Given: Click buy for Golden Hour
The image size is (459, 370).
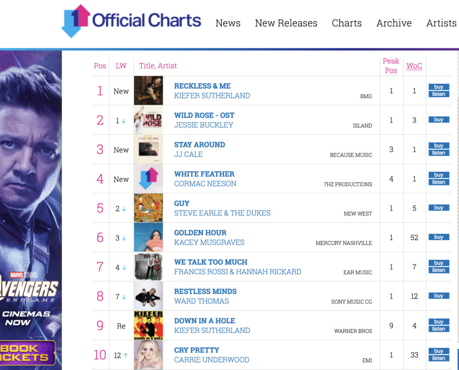Looking at the screenshot, I should 439,237.
